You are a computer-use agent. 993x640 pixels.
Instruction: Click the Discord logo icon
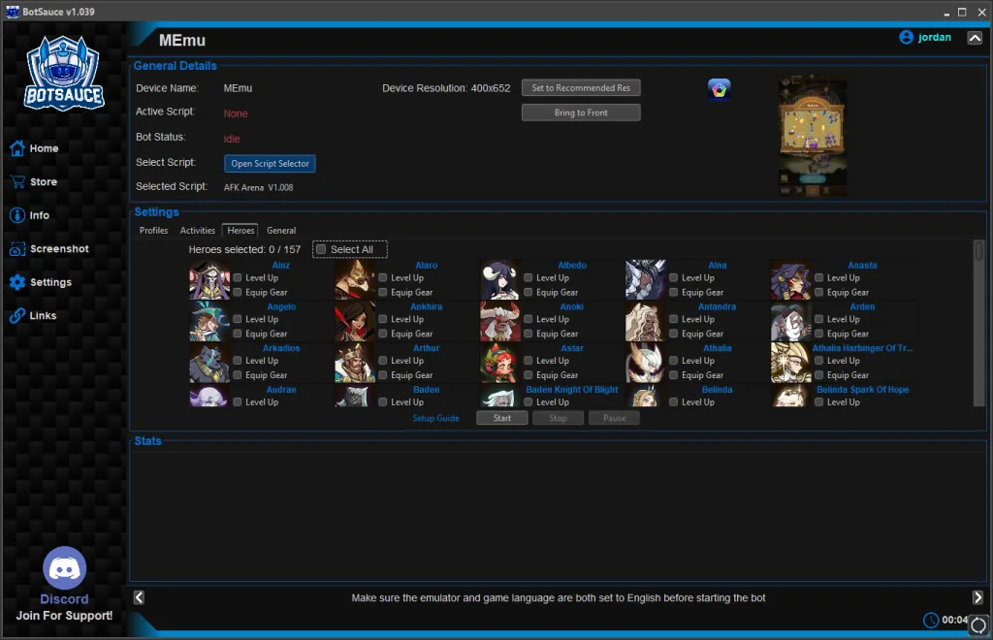point(65,568)
